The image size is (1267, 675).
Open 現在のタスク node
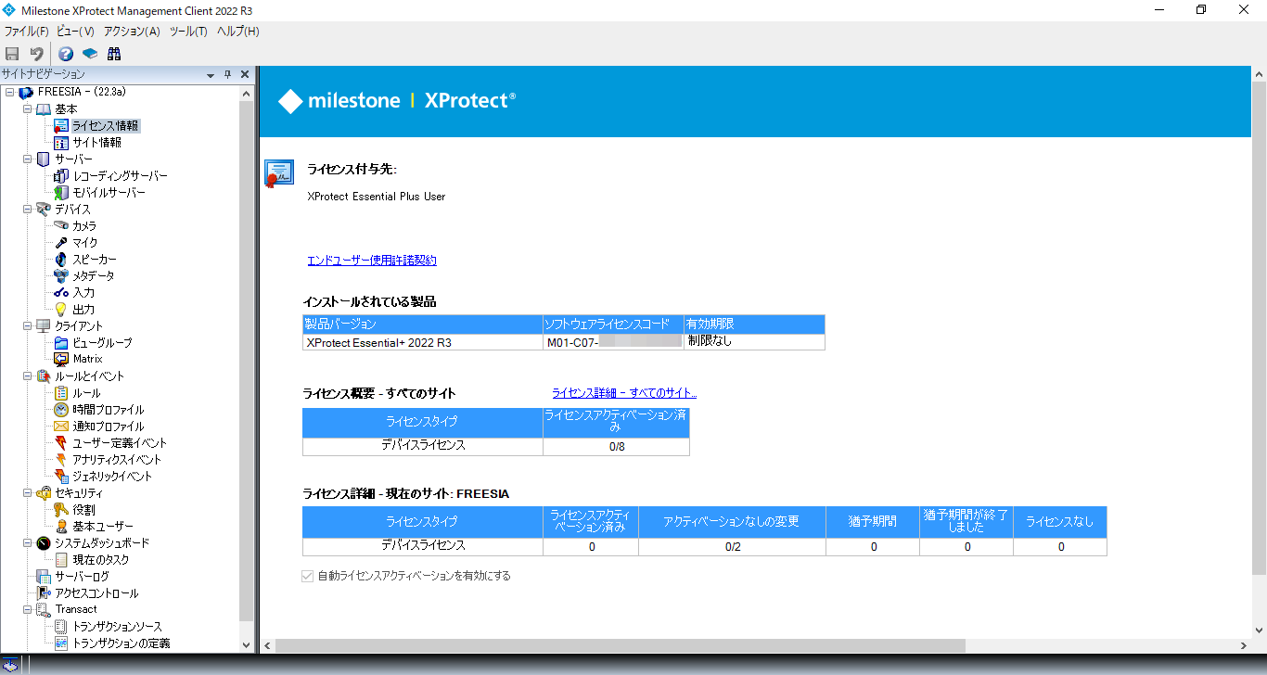tap(100, 559)
